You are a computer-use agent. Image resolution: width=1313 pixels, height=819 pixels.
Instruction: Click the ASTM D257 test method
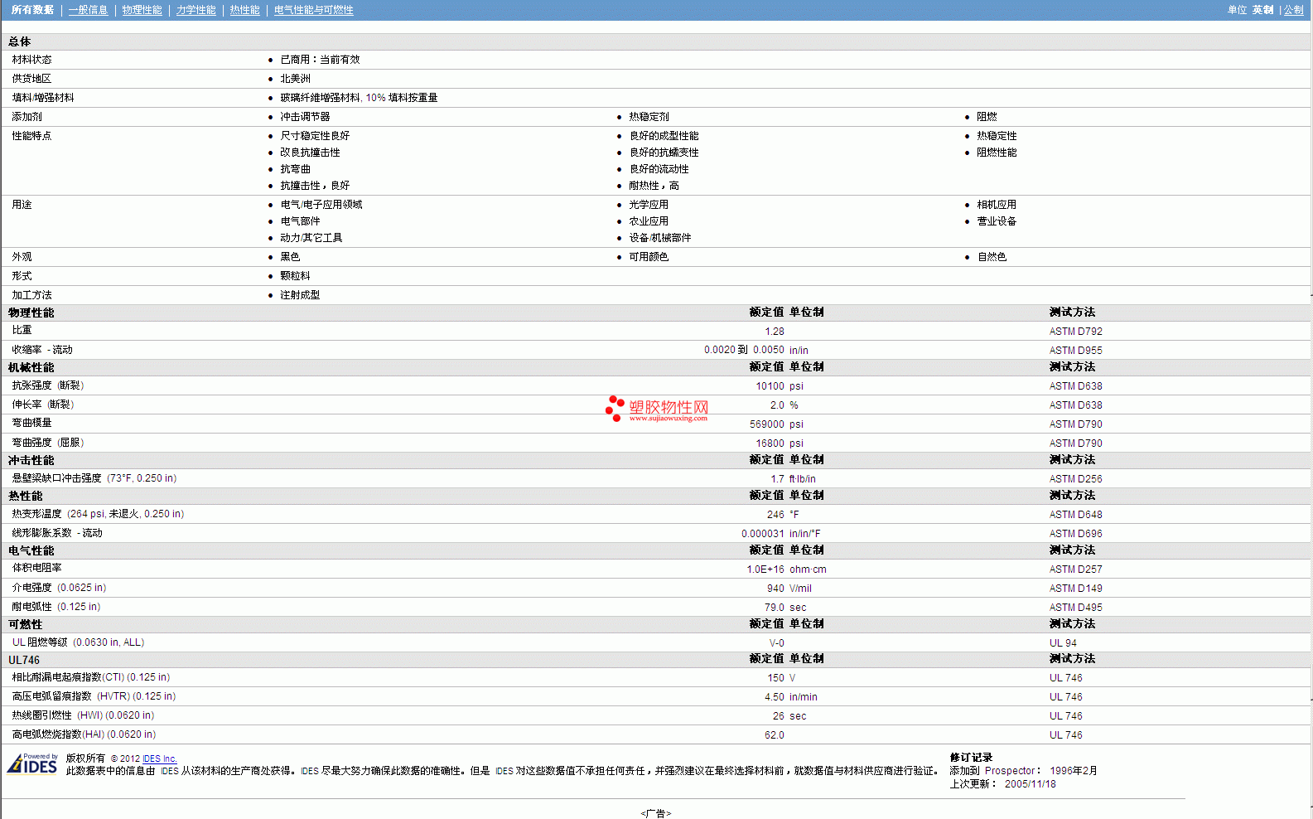[1075, 569]
